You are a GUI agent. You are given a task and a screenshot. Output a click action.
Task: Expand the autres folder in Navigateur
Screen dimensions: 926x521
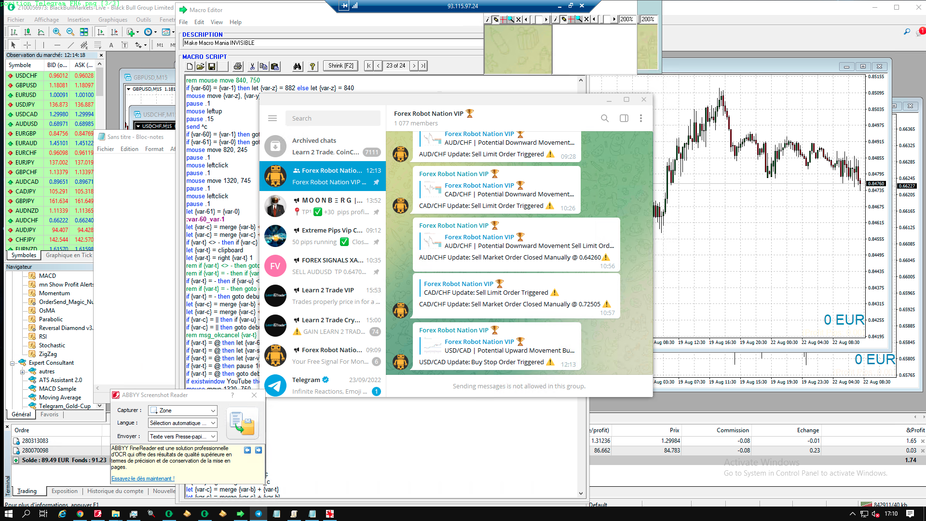pyautogui.click(x=22, y=372)
